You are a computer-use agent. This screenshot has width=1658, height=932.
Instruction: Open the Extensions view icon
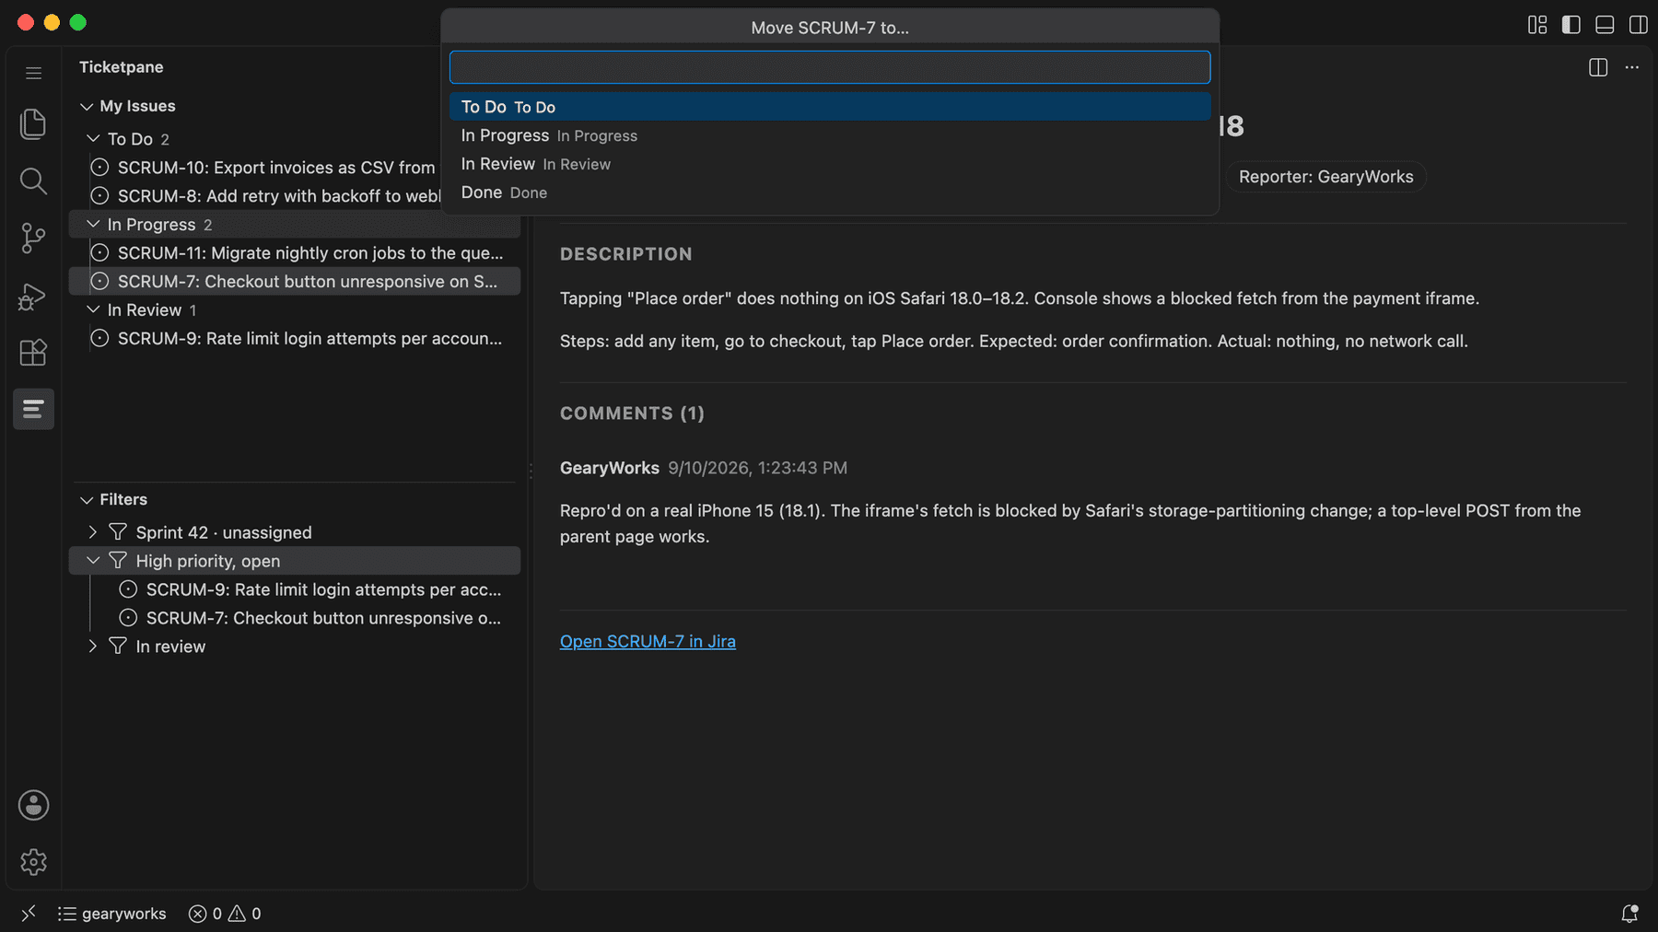coord(33,352)
